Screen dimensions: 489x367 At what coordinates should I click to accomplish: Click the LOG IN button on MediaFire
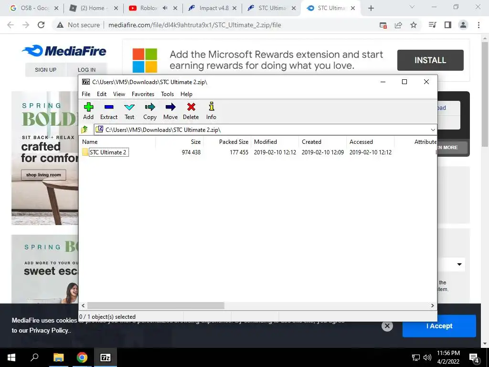(87, 70)
